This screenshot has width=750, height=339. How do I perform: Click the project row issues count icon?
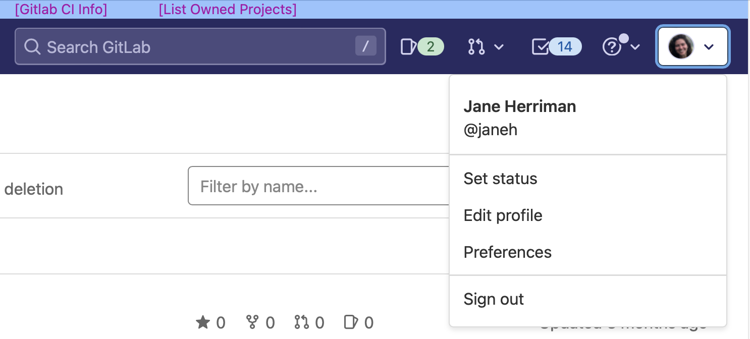[x=351, y=322]
